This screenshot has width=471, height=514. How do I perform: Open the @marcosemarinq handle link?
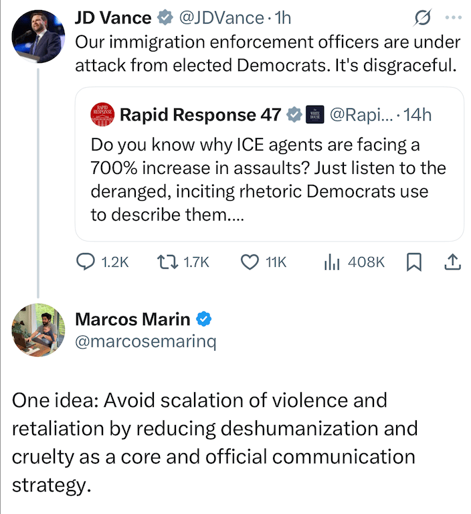(x=146, y=341)
